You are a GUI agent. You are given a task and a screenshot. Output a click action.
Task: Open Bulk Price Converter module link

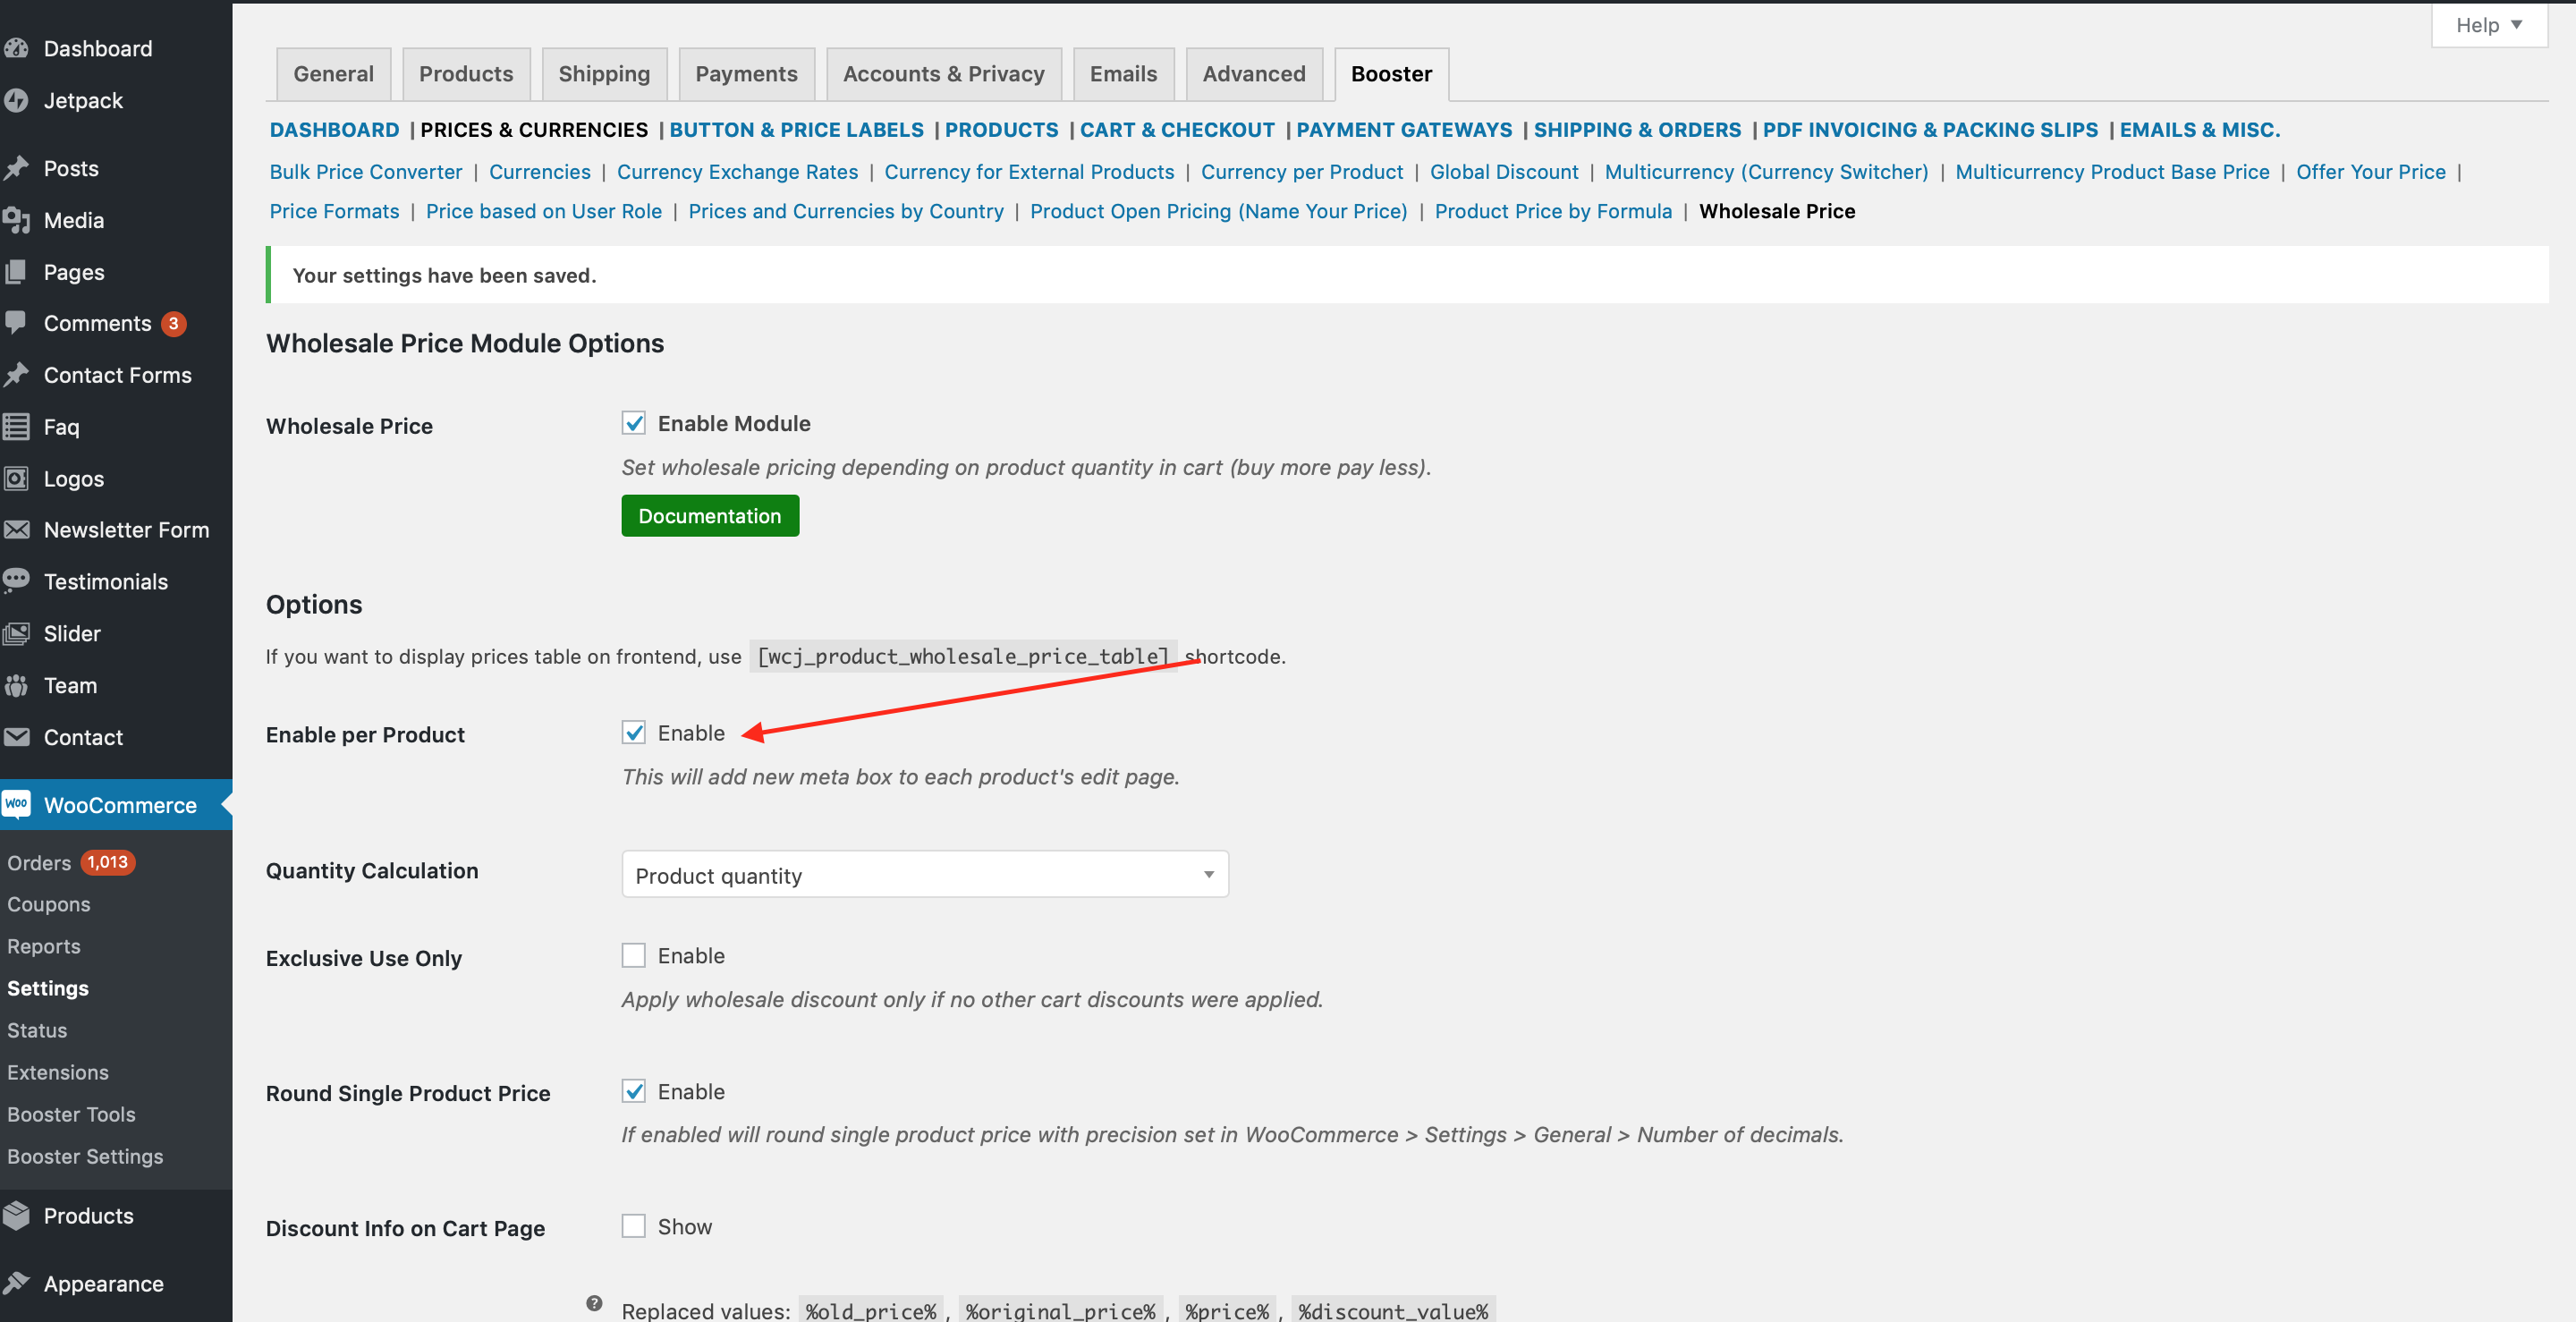point(366,172)
